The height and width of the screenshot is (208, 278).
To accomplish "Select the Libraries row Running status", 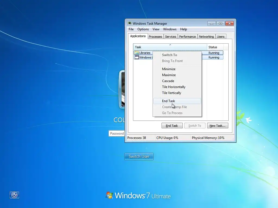I will coord(214,53).
